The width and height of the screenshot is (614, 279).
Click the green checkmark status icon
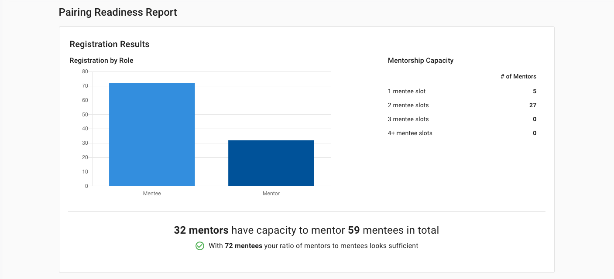click(x=199, y=246)
